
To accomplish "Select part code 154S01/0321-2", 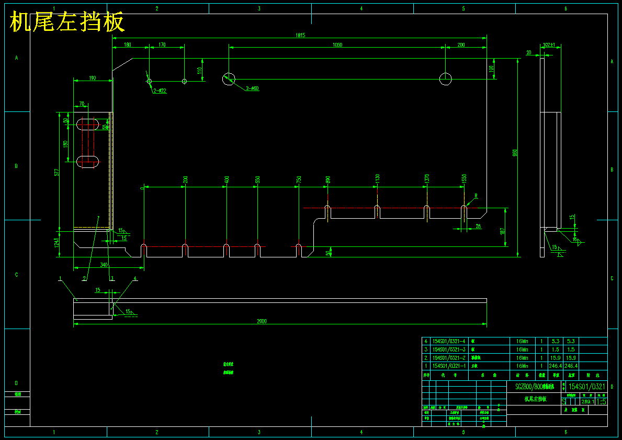I will [x=449, y=357].
